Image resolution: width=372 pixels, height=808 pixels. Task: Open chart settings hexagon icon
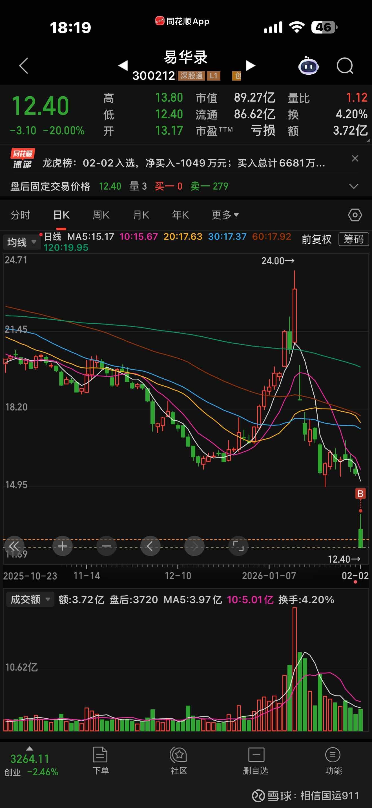tap(355, 215)
